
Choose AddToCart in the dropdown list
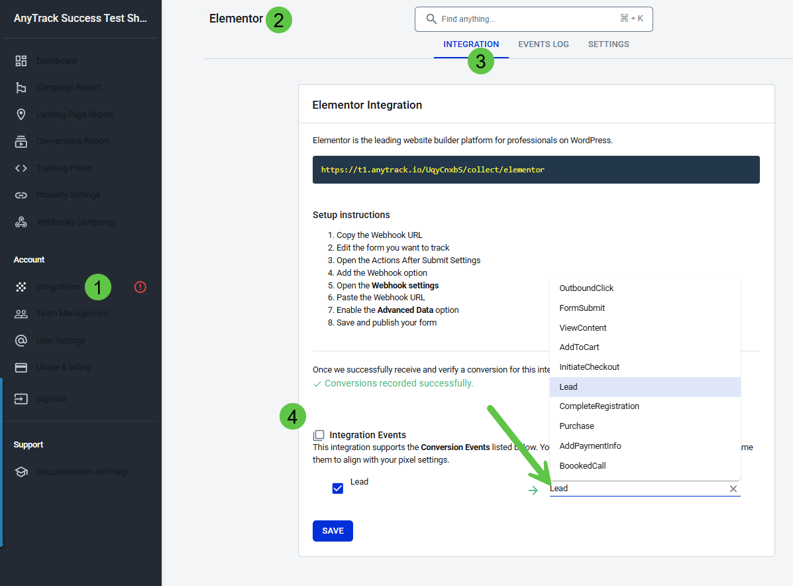pyautogui.click(x=645, y=347)
